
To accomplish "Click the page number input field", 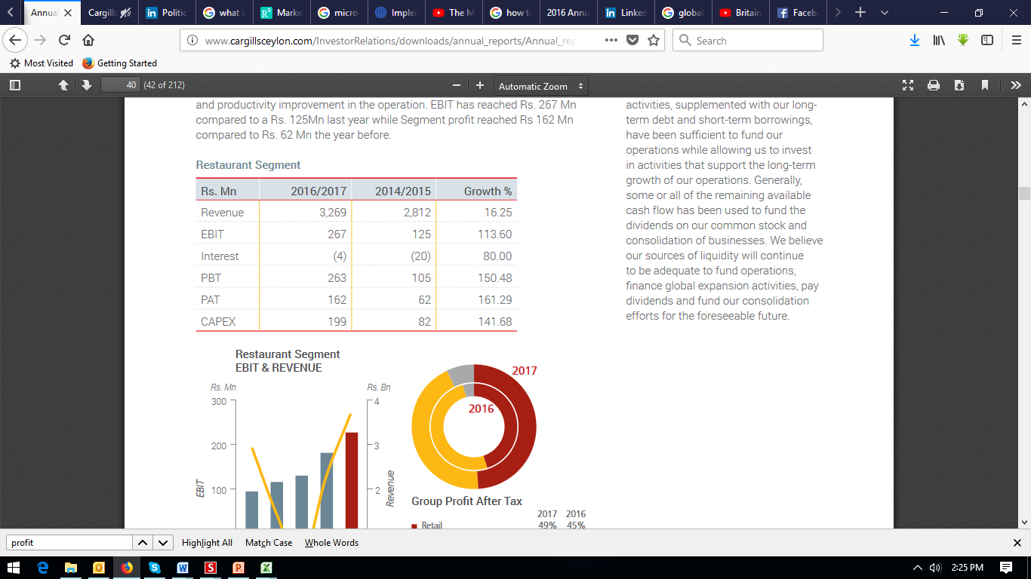I will pyautogui.click(x=120, y=85).
